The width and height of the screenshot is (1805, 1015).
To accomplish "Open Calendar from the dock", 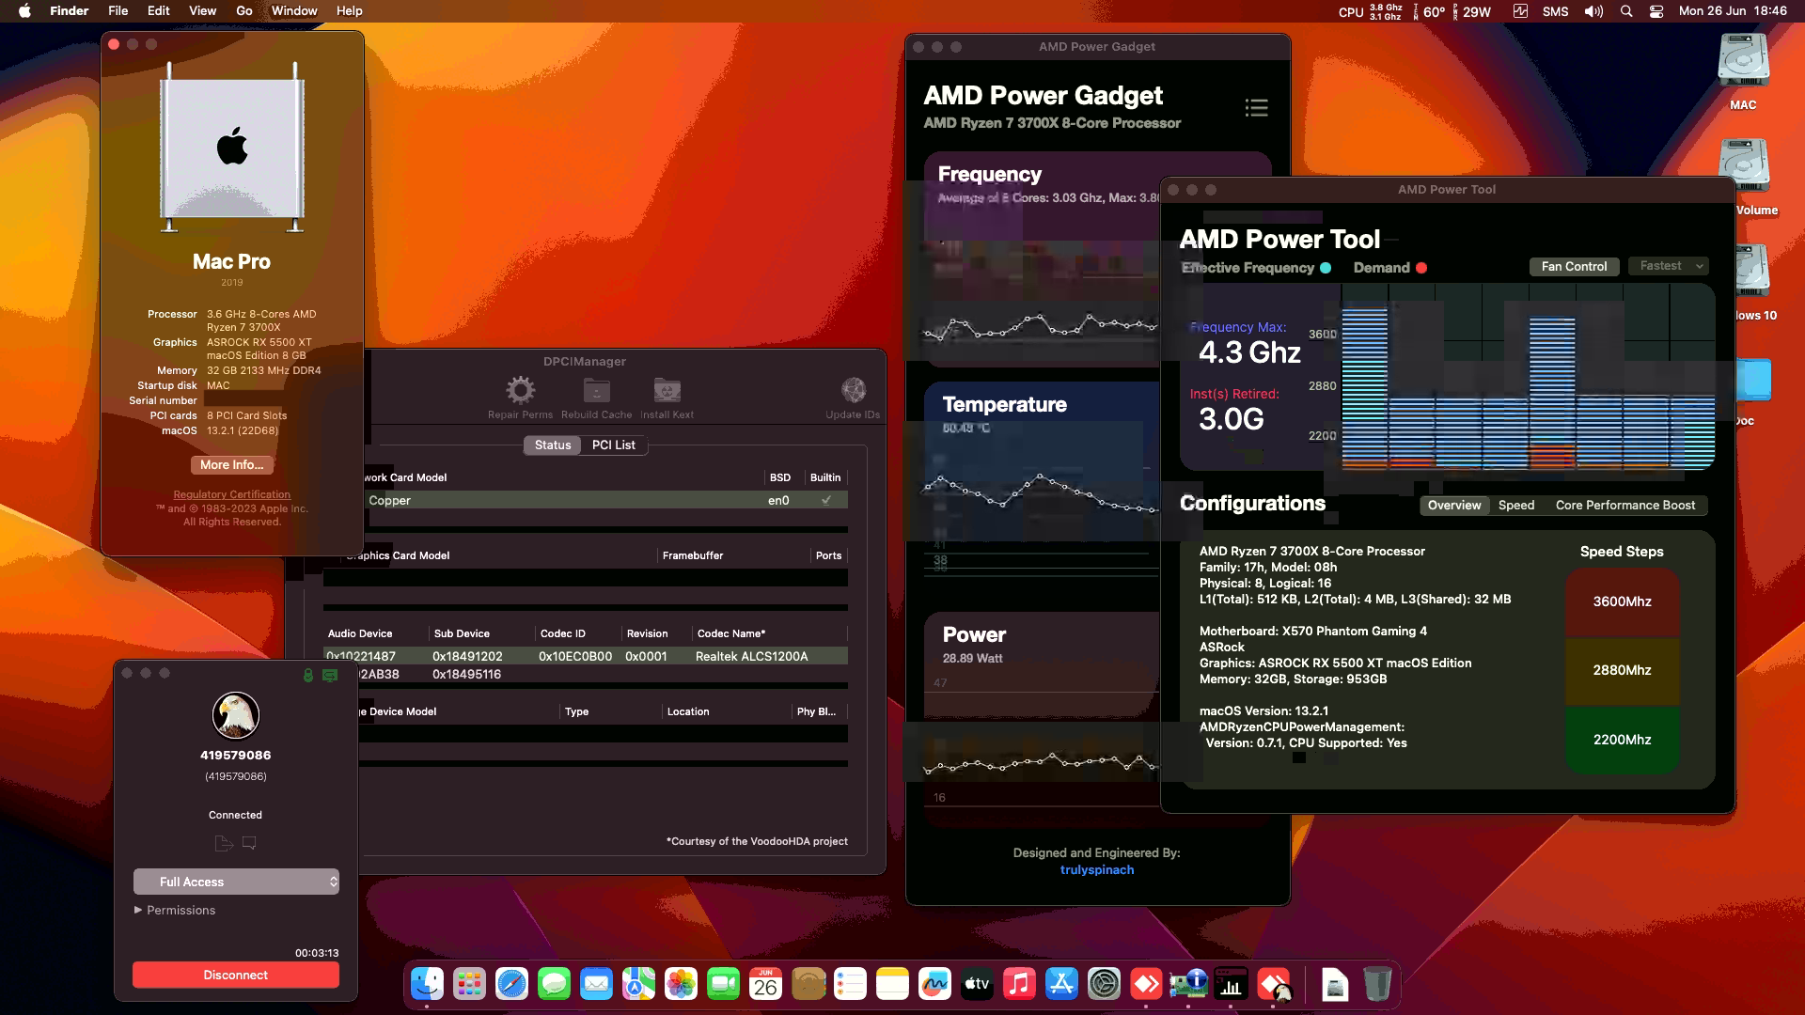I will (x=765, y=984).
